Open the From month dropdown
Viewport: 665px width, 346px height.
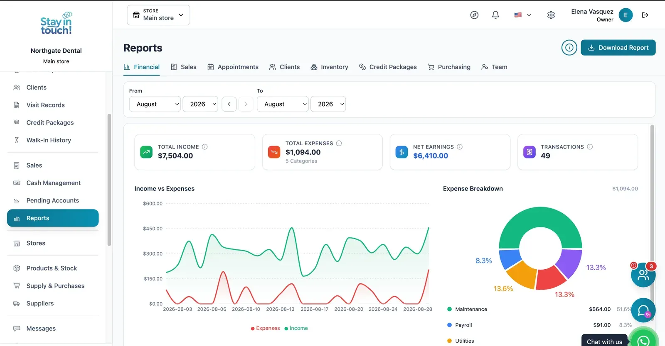[155, 104]
